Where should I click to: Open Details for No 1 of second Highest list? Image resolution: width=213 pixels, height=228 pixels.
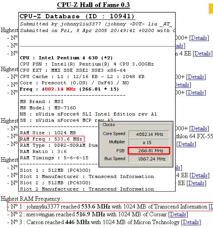coord(196,77)
